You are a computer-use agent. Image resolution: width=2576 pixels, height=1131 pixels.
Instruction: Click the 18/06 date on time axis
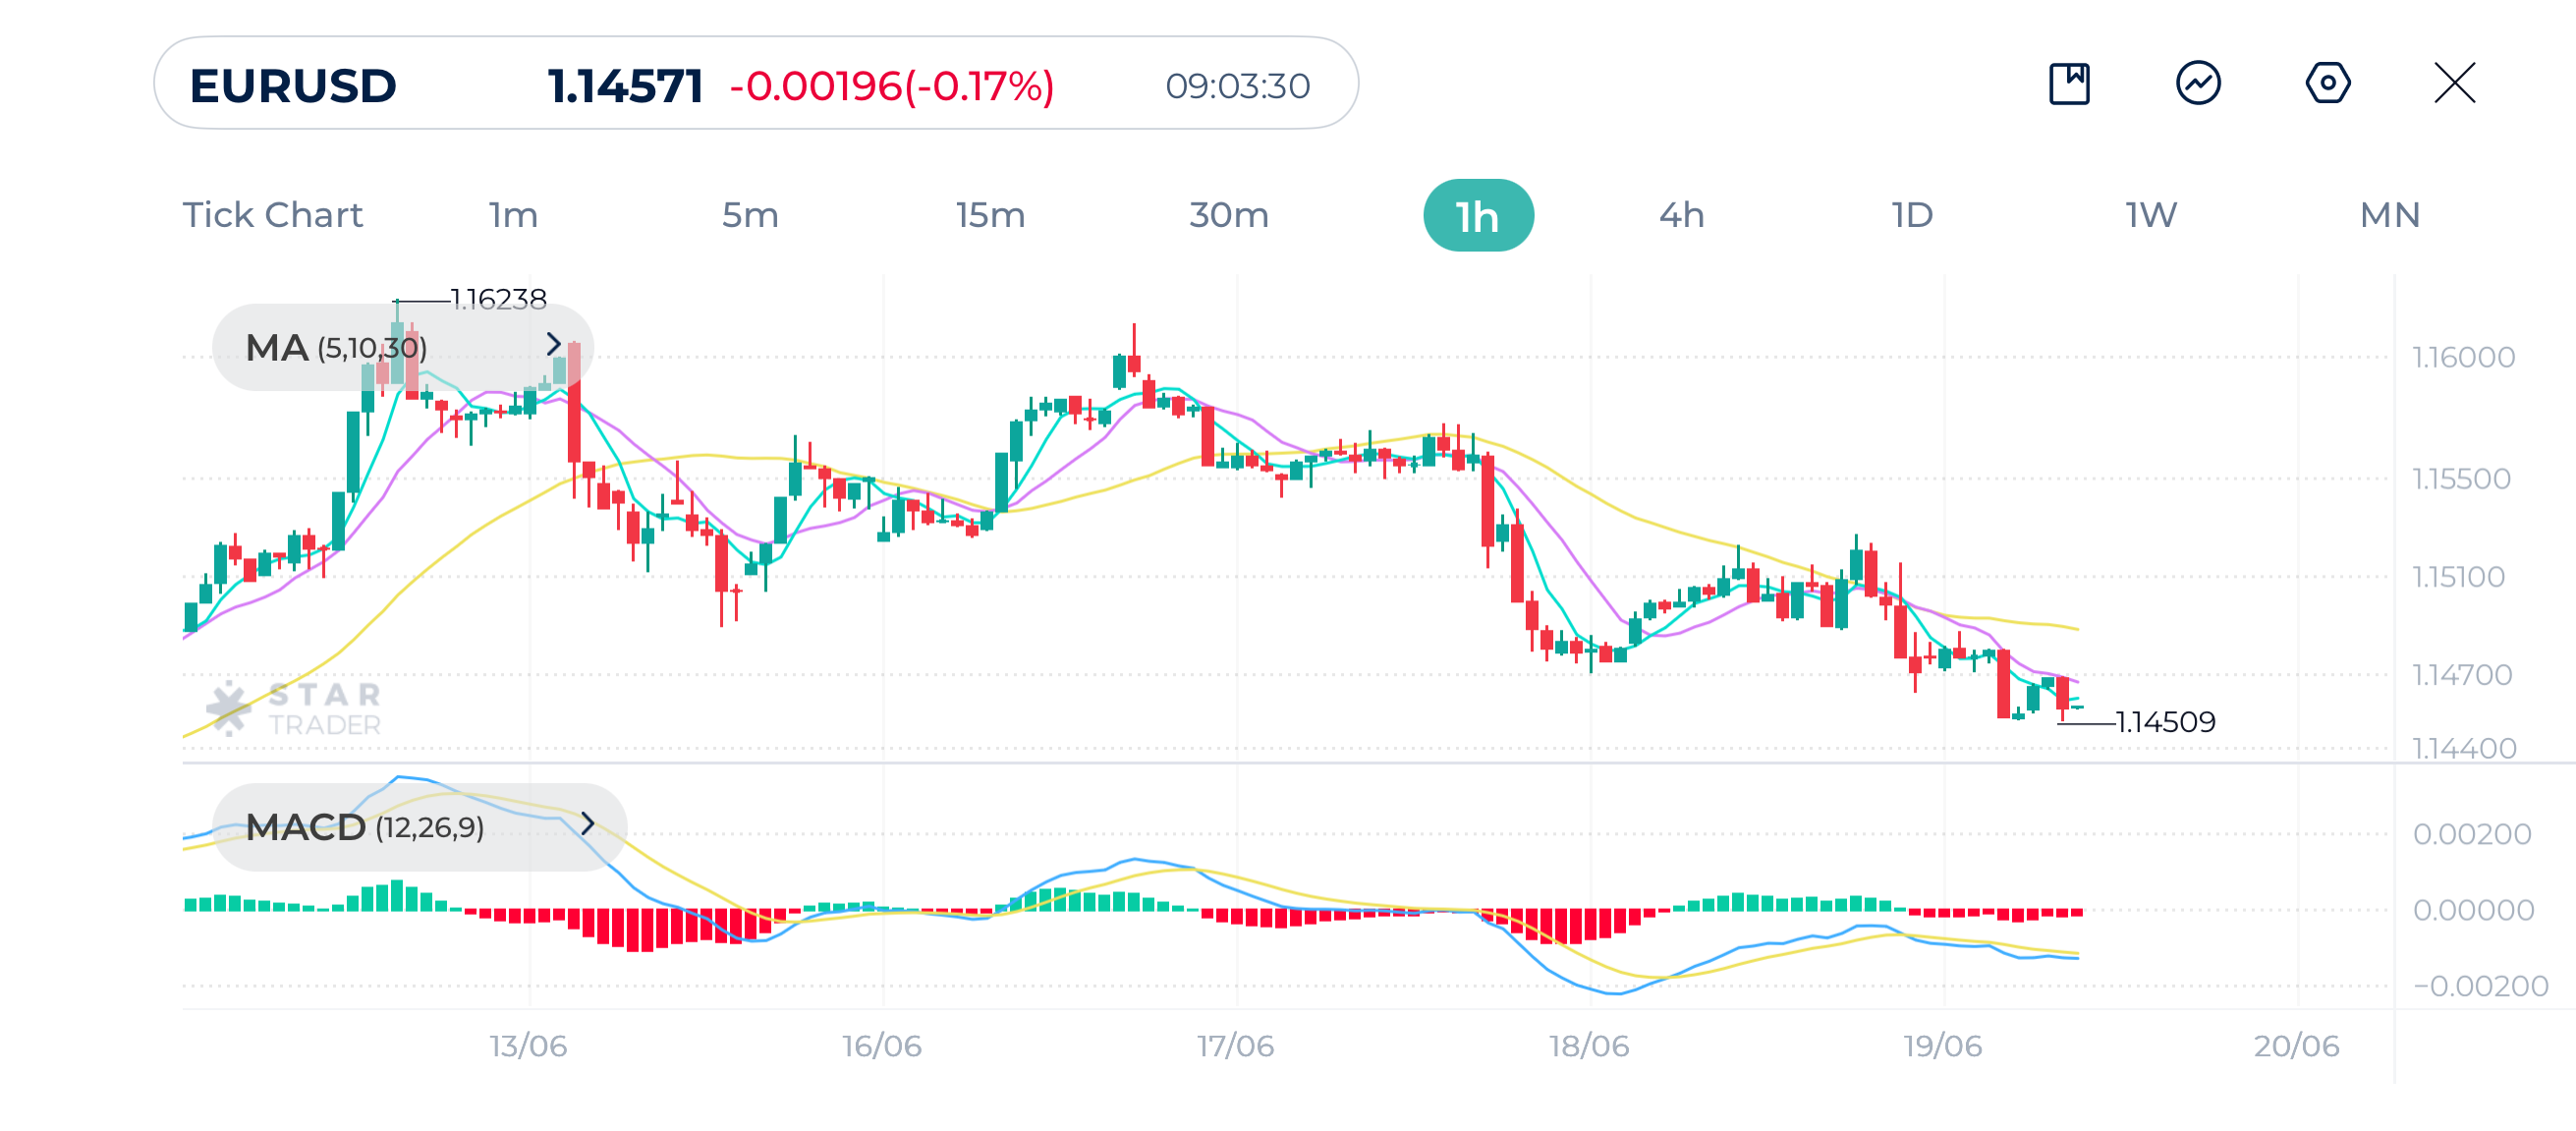coord(1589,1046)
